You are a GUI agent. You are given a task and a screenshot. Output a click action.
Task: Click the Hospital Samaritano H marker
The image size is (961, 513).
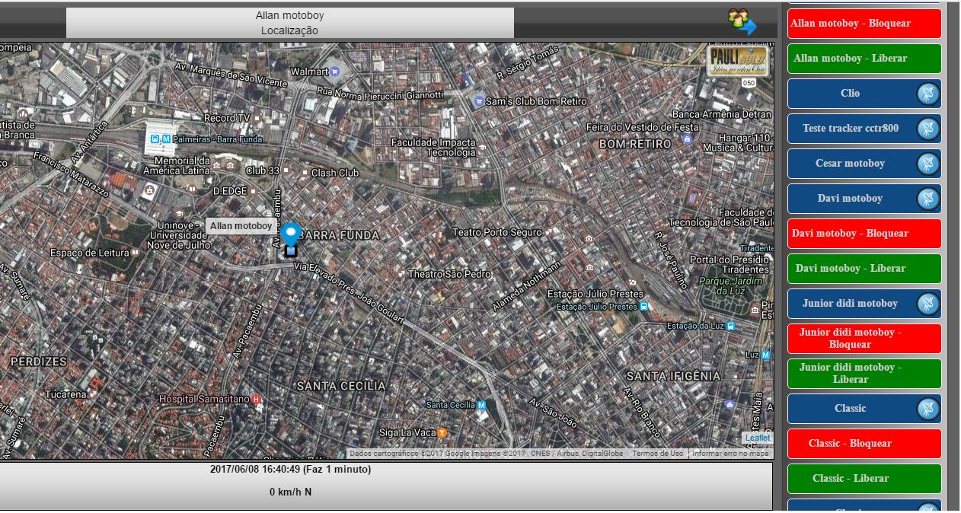(x=257, y=399)
